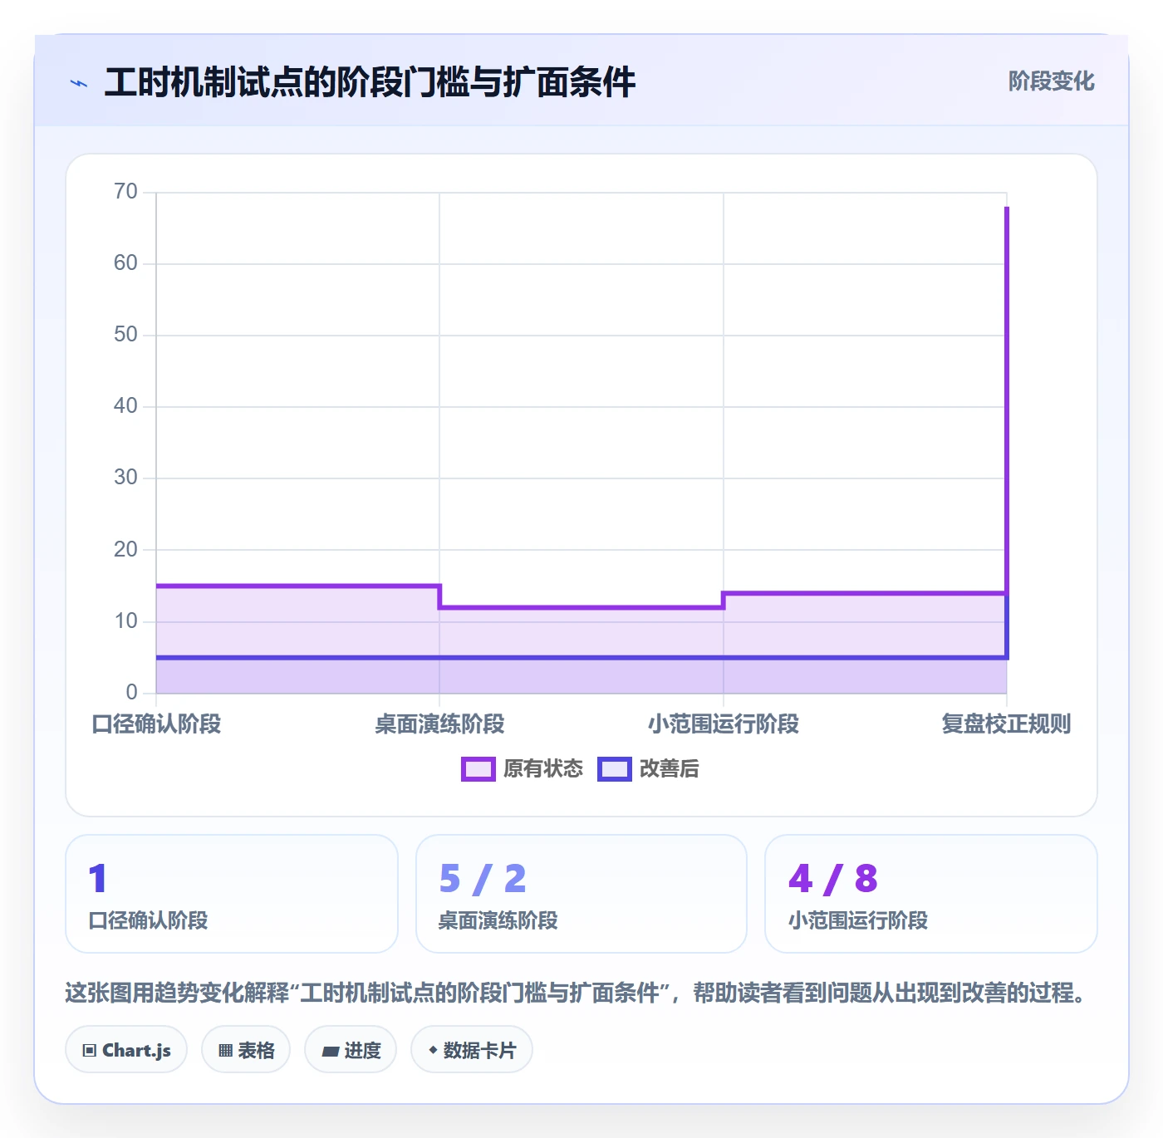The width and height of the screenshot is (1163, 1138).
Task: Click the 复盘校正规则 x-axis label
Action: coord(1006,724)
